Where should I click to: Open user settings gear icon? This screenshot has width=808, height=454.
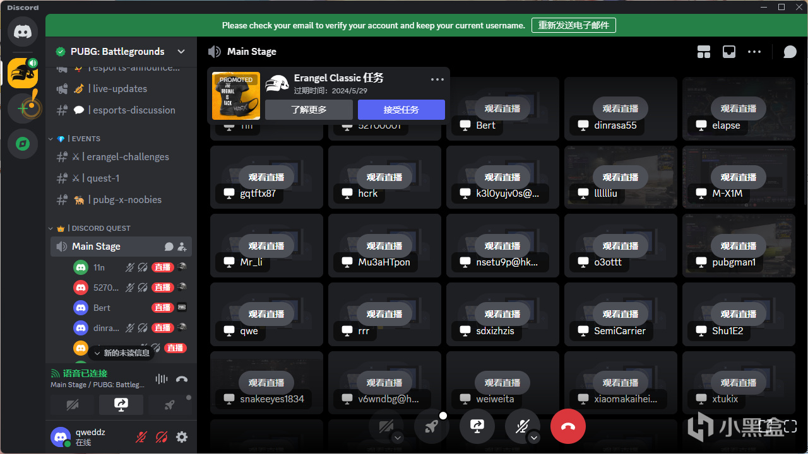click(182, 437)
